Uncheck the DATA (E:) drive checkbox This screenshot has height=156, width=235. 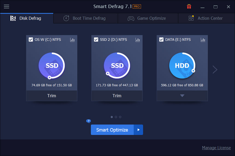click(x=161, y=39)
